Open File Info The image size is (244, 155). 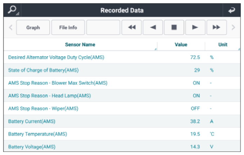point(68,28)
